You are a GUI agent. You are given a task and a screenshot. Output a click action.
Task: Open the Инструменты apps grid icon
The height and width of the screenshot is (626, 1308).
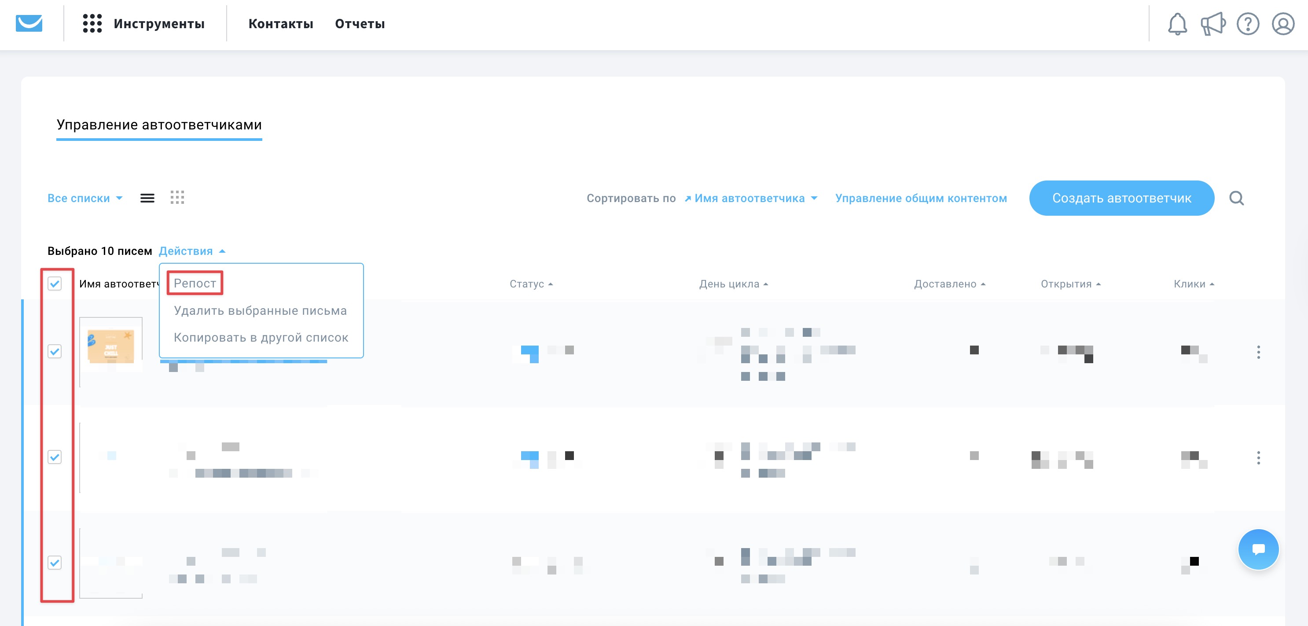coord(92,23)
